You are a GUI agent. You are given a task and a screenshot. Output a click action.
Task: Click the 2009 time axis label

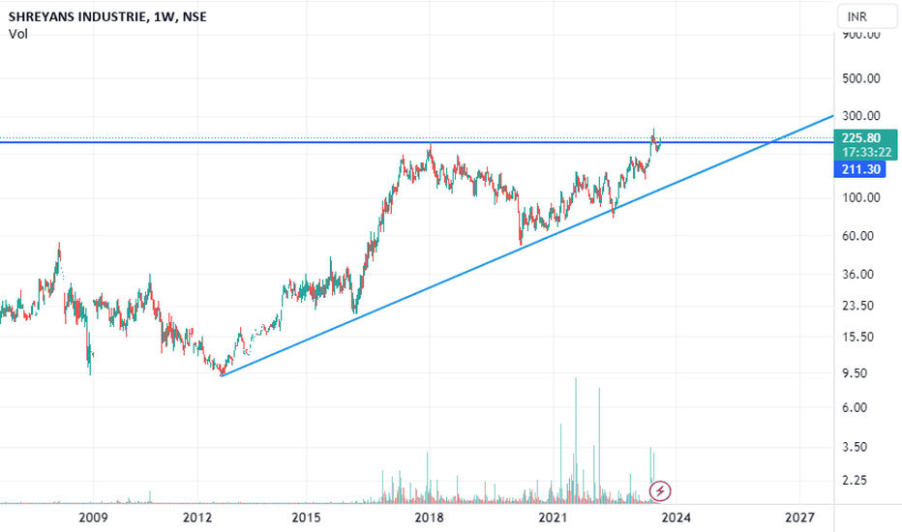coord(93,517)
